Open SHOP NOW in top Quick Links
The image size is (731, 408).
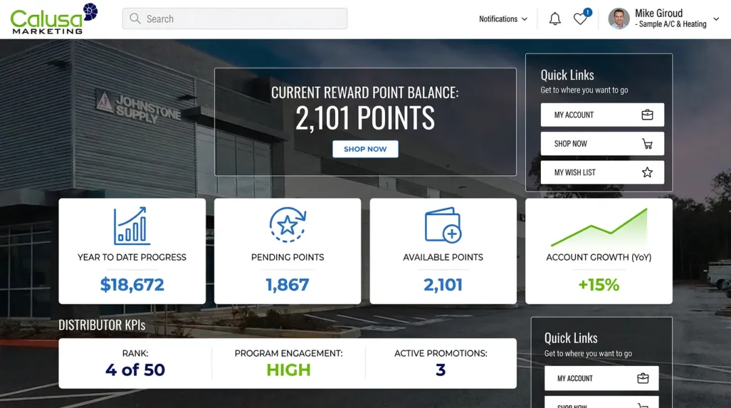tap(602, 143)
